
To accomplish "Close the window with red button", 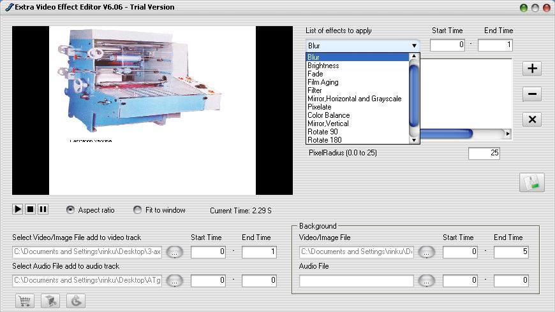I will click(547, 8).
